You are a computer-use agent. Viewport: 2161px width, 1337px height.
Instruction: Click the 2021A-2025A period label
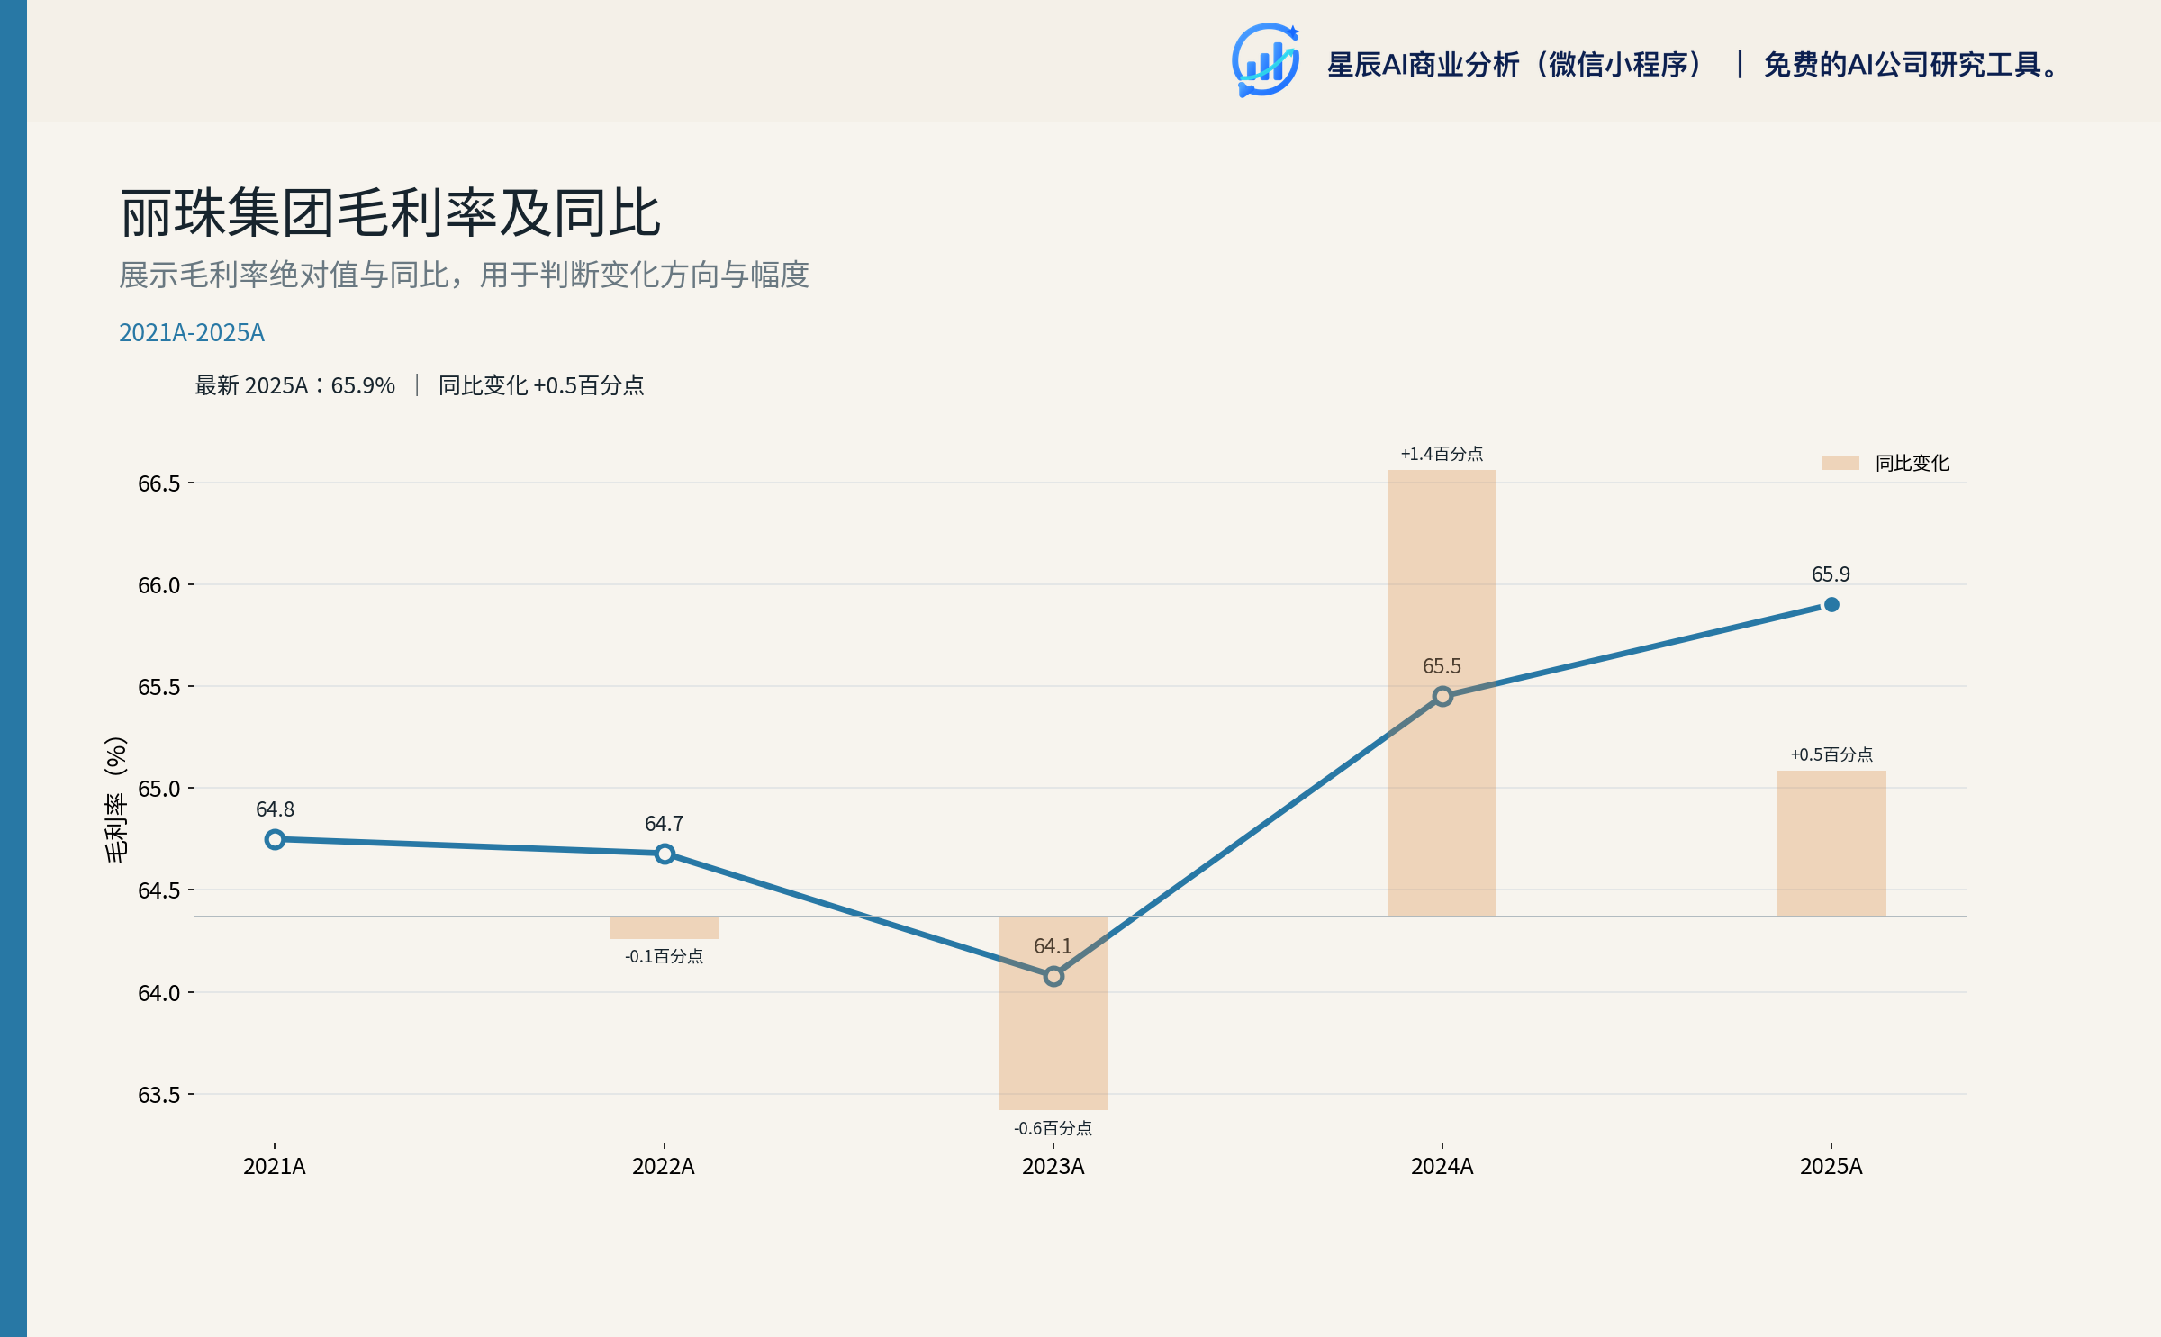pos(192,333)
